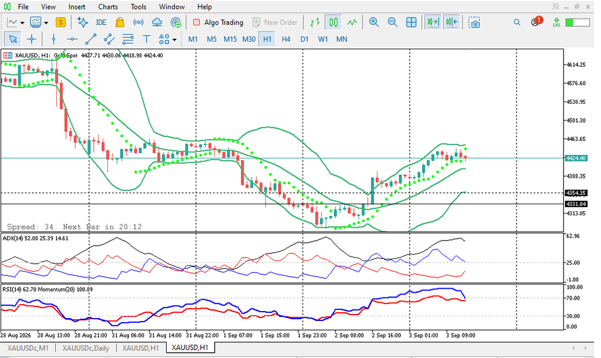Select the text label tool

pyautogui.click(x=146, y=39)
